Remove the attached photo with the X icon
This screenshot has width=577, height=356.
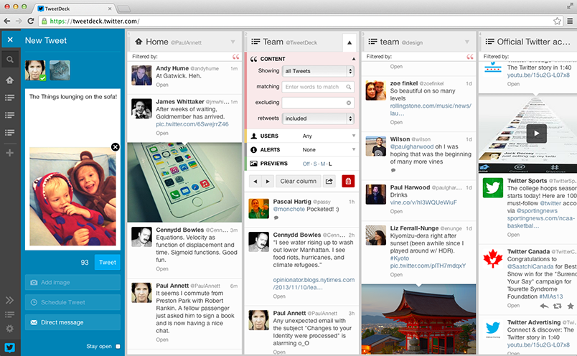point(115,147)
